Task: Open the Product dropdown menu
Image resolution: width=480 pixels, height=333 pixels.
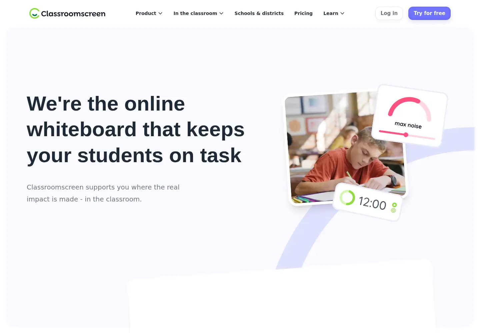Action: point(149,13)
